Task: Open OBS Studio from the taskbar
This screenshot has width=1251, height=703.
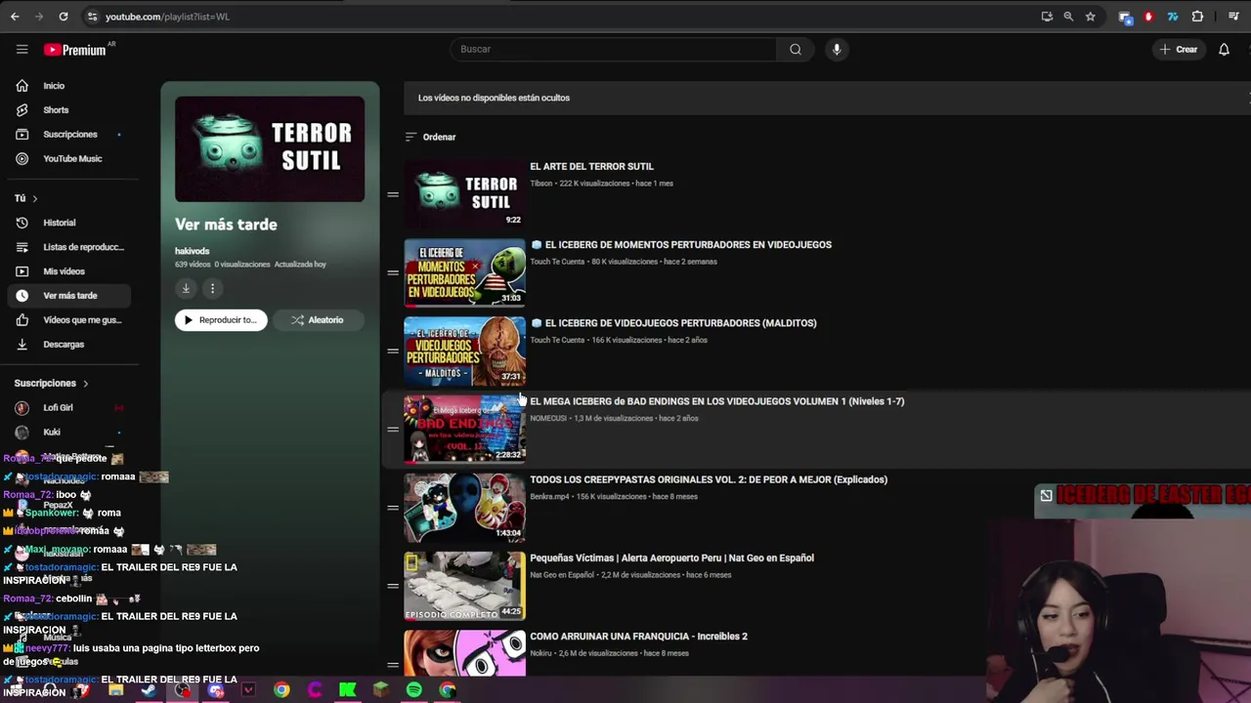Action: (182, 690)
